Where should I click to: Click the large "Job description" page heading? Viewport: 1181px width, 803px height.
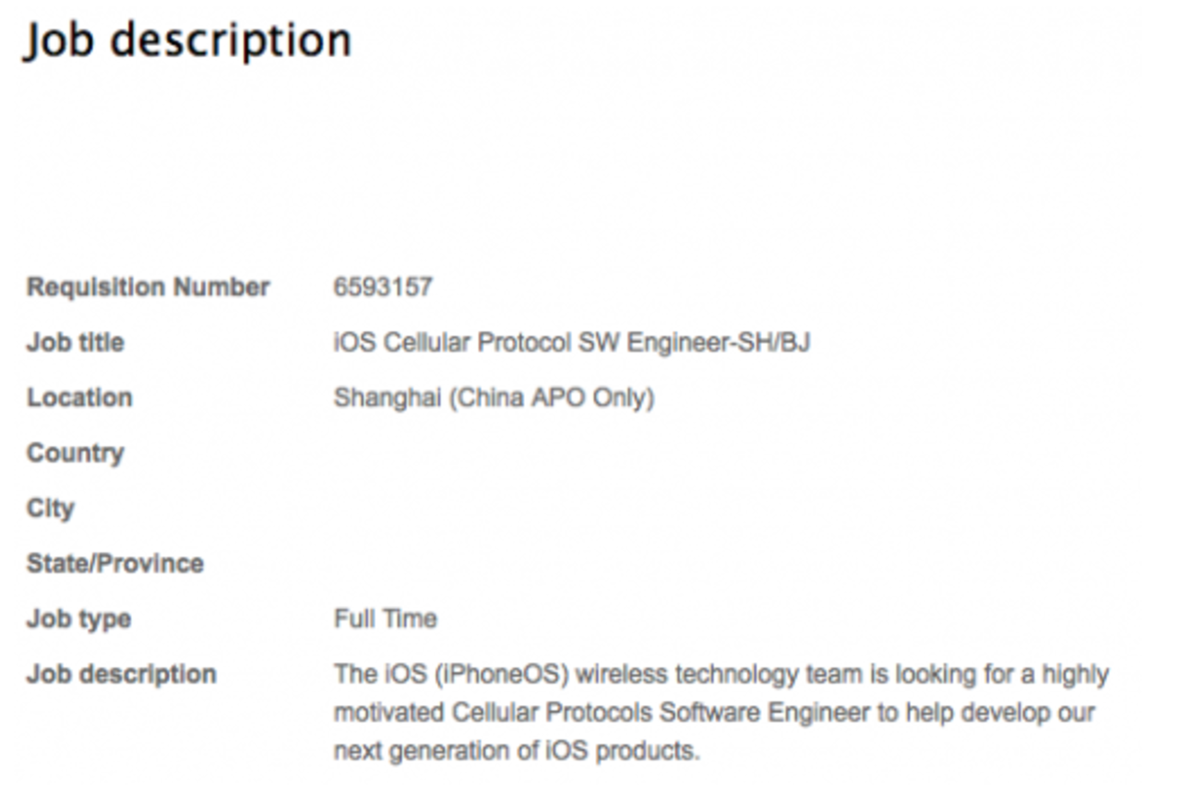point(187,41)
